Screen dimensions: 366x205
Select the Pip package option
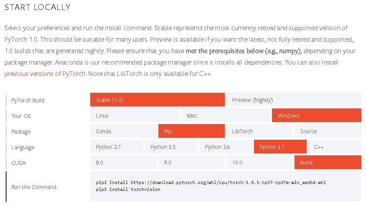(x=191, y=131)
